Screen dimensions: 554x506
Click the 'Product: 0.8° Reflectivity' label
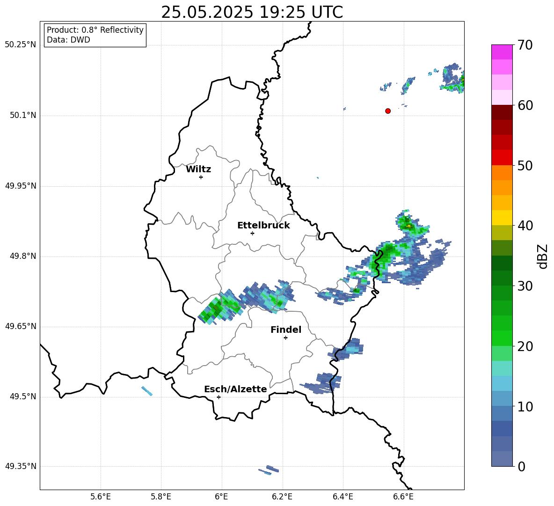click(x=95, y=29)
